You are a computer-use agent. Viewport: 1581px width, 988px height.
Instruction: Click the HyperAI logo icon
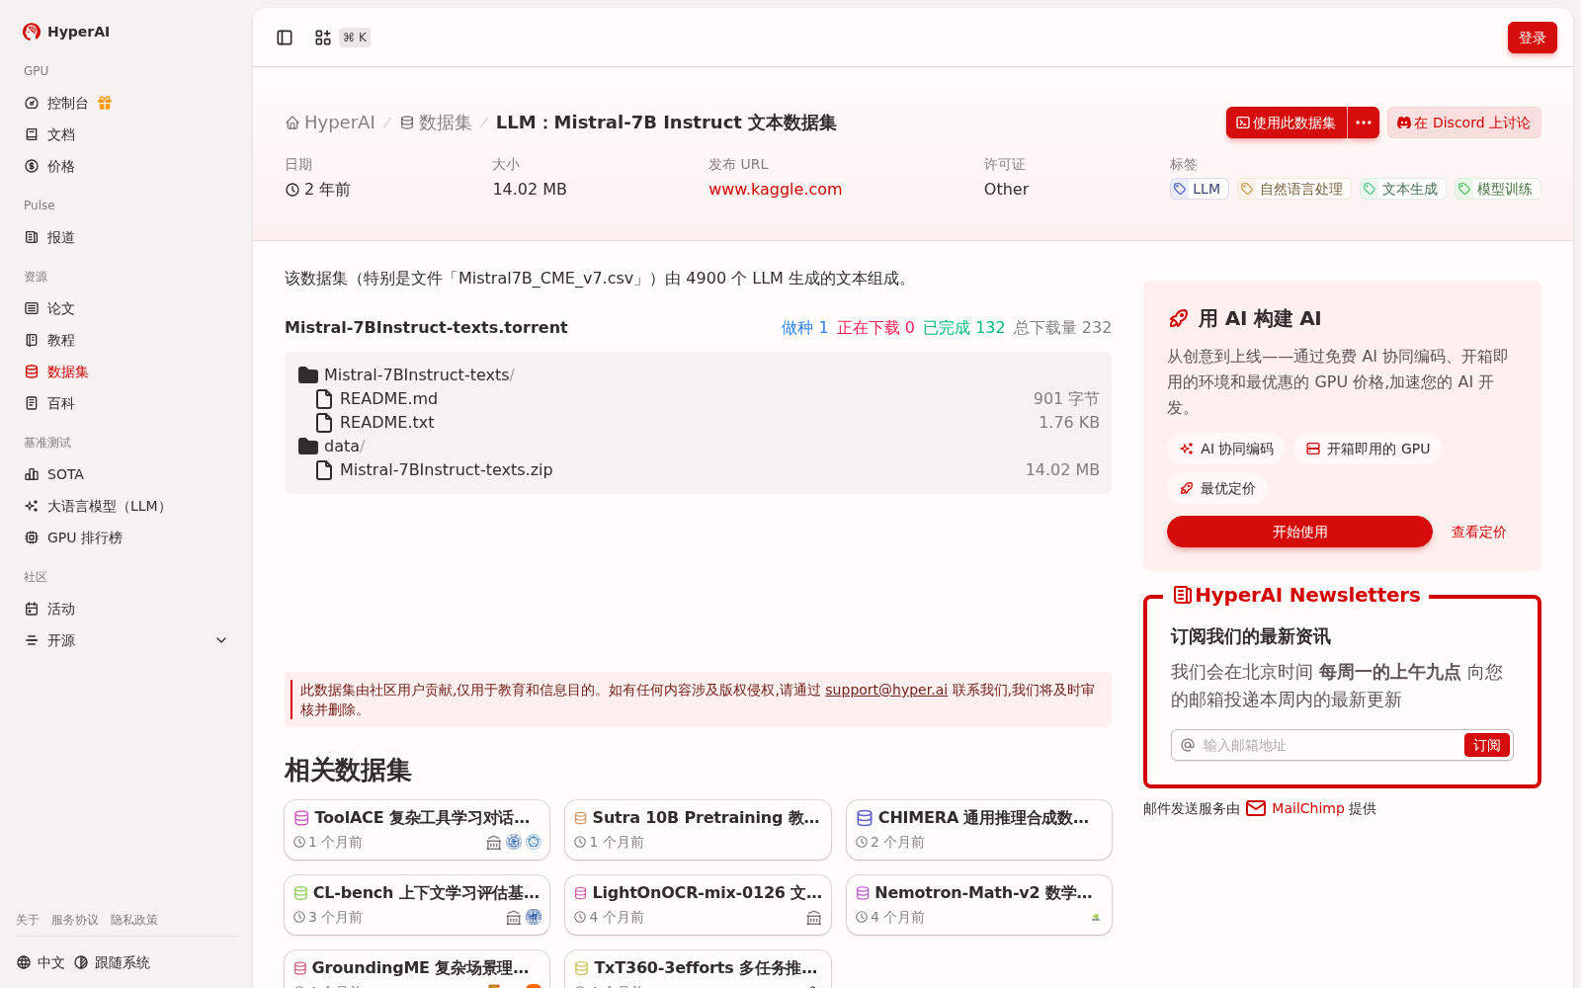click(x=32, y=32)
